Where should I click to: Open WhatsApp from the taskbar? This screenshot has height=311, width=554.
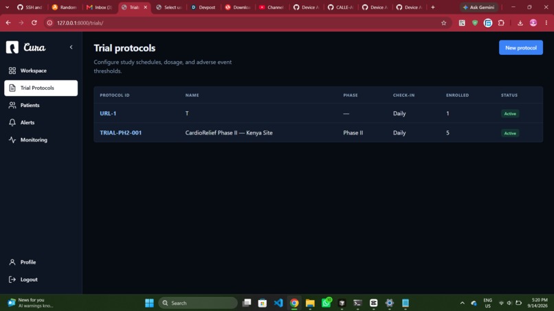(326, 303)
